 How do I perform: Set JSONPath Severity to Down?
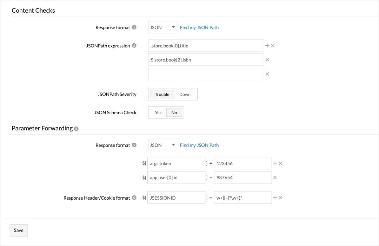185,94
